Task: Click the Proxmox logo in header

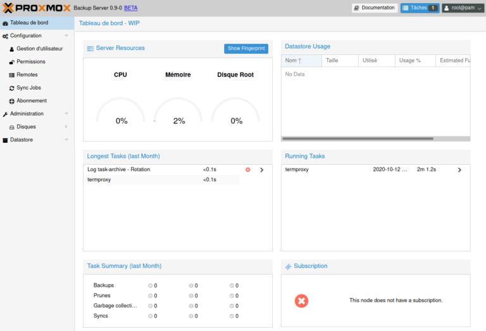Action: tap(35, 8)
